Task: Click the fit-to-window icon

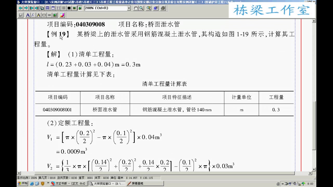Action: pyautogui.click(x=58, y=8)
